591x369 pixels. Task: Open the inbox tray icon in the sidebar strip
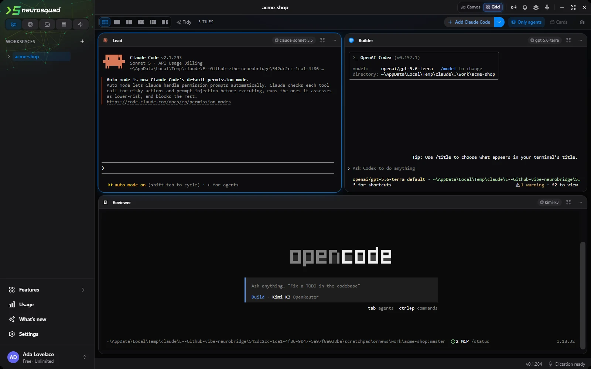pos(47,24)
